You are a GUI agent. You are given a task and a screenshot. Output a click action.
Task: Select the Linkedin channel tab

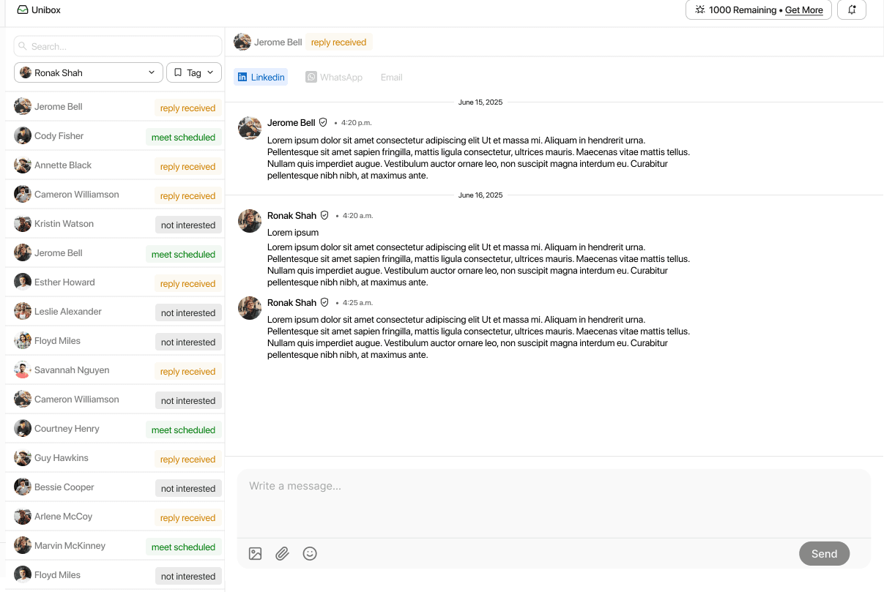(x=261, y=77)
